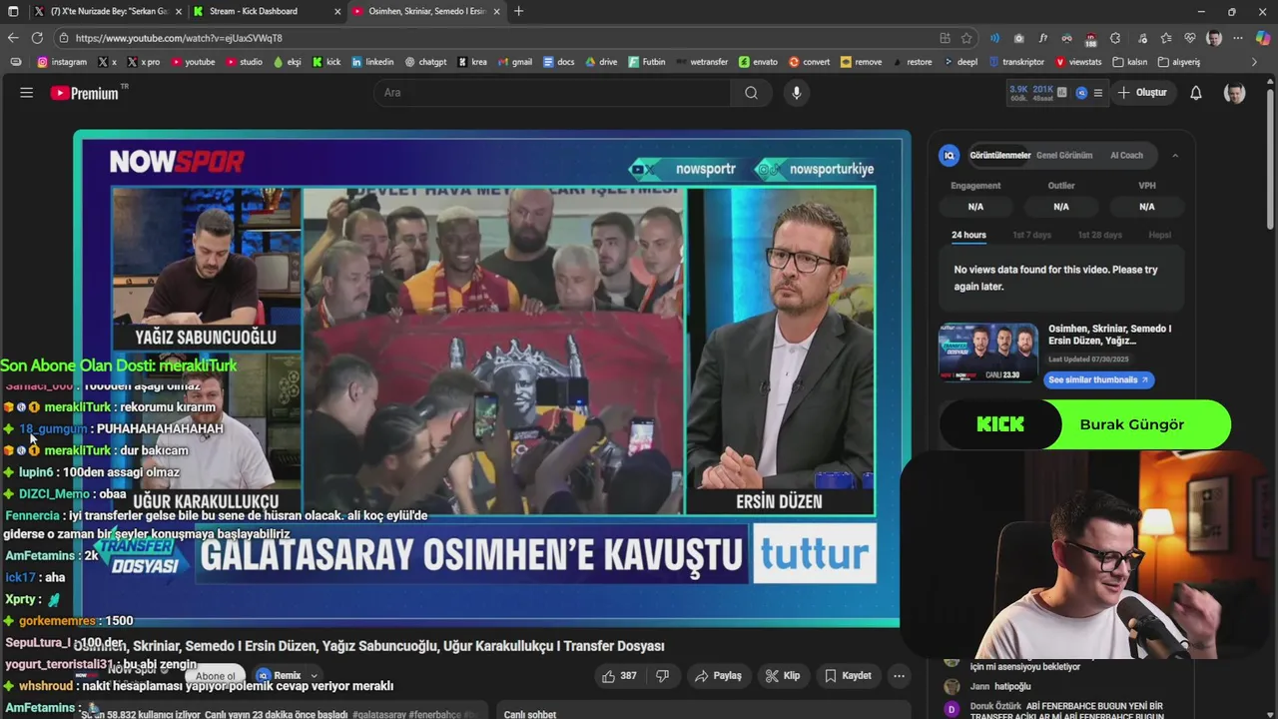Open the account avatar menu on YouTube
1278x719 pixels.
(x=1235, y=93)
